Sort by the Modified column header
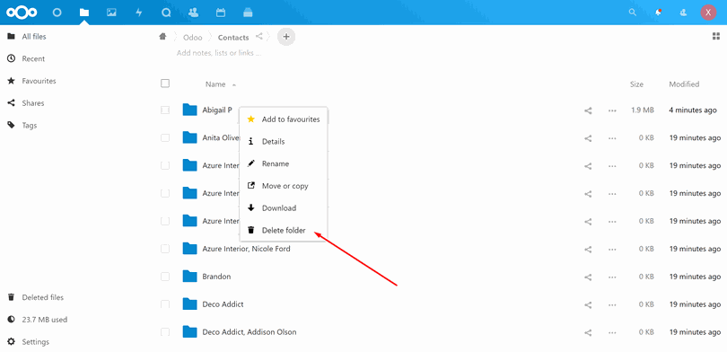 pos(684,84)
